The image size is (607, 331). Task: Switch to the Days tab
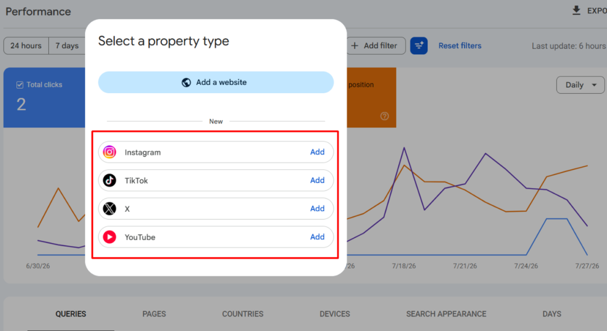(551, 314)
